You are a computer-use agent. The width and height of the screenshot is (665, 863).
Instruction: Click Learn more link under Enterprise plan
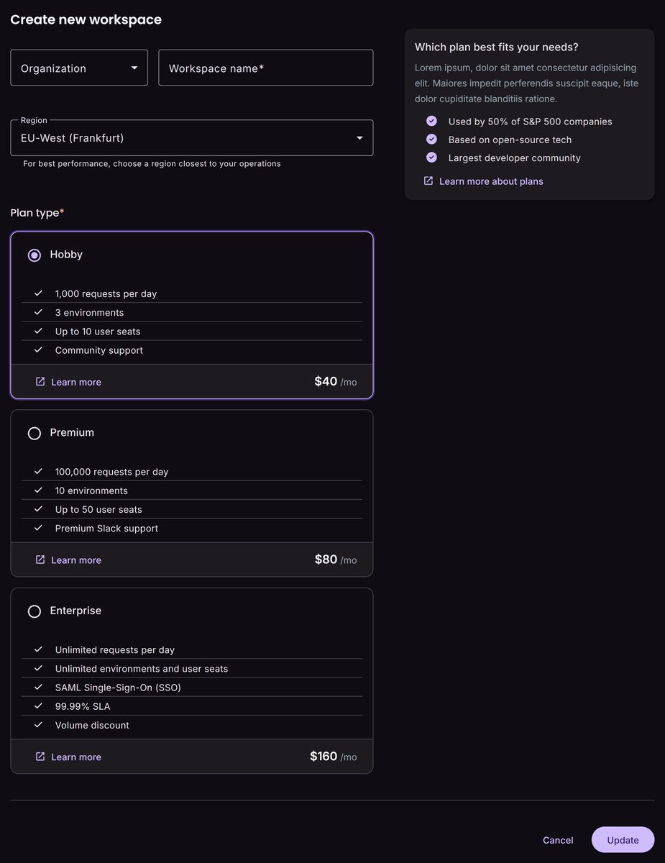pyautogui.click(x=76, y=757)
